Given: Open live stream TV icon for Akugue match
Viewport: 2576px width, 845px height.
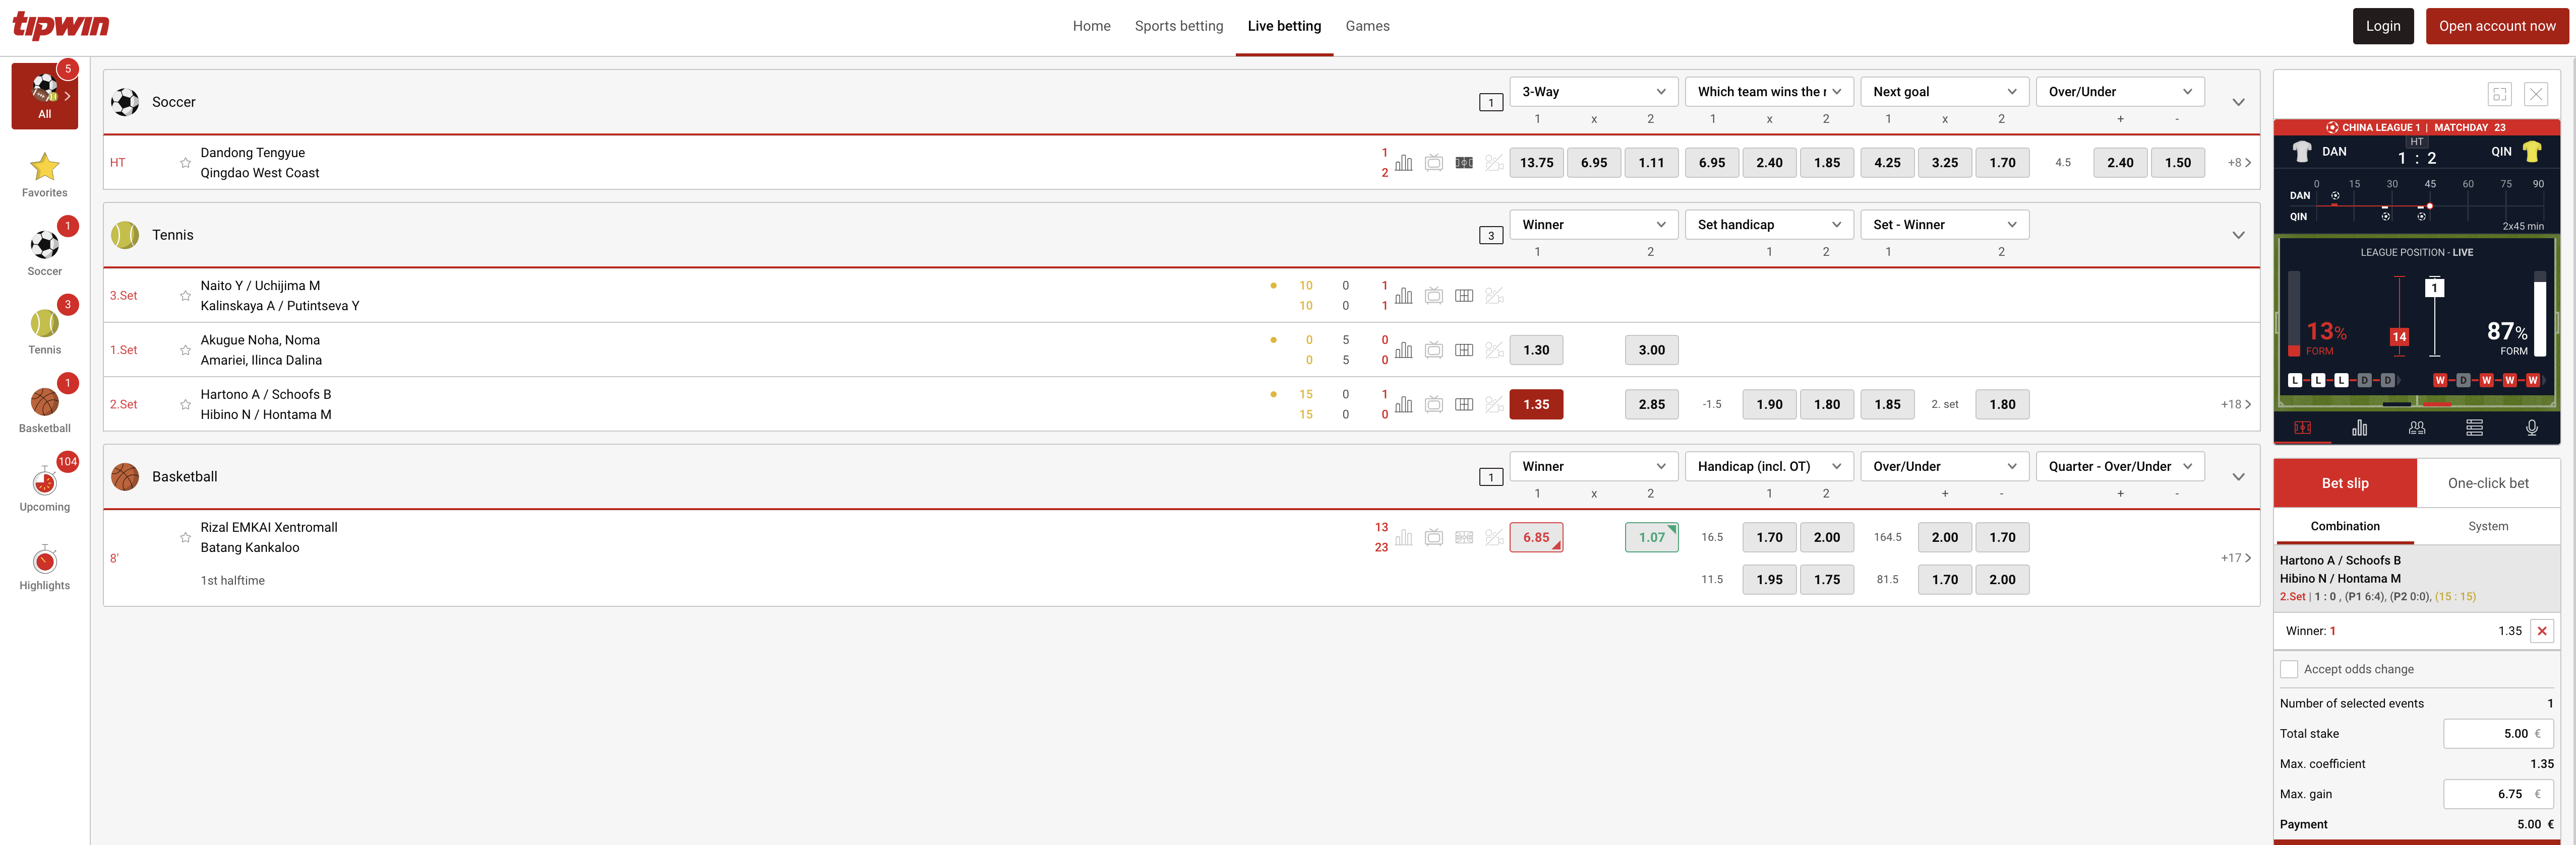Looking at the screenshot, I should coord(1433,349).
